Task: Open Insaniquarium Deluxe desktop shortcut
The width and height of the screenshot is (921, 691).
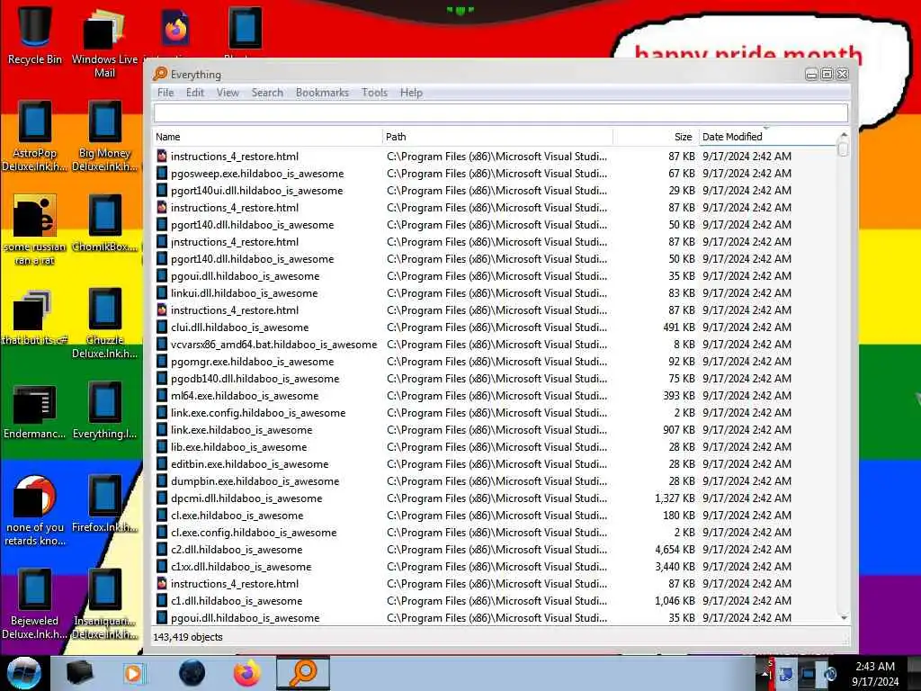Action: coord(104,604)
